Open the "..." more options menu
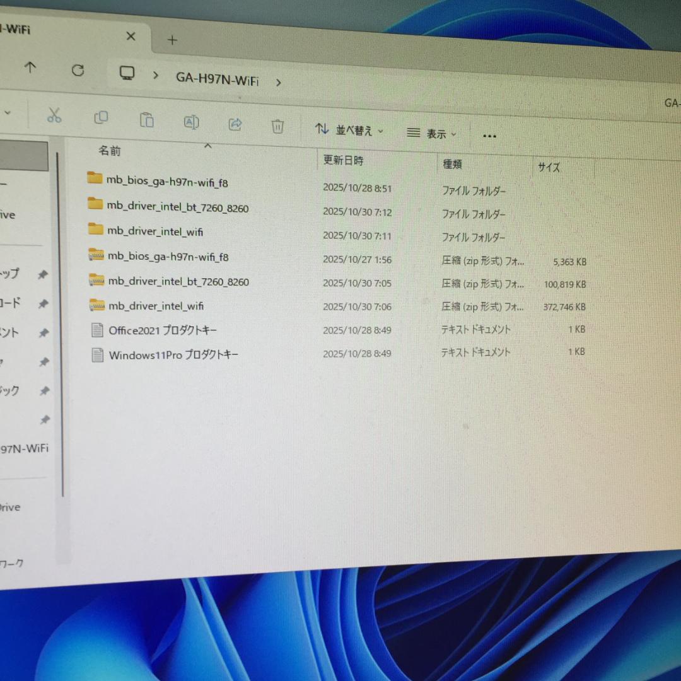681x681 pixels. 489,135
